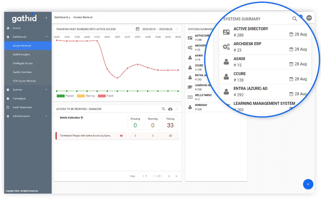Viewport: 321px width, 205px height.
Task: Click the cloud download icon in the Access To Be Removed panel
Action: [x=170, y=109]
